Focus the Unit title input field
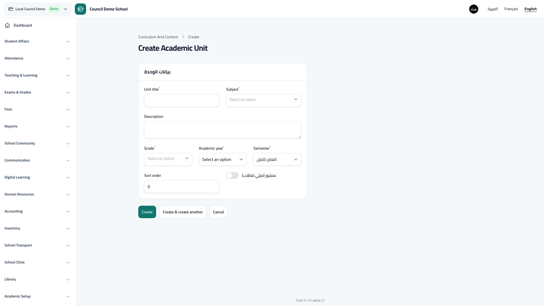 pyautogui.click(x=182, y=101)
